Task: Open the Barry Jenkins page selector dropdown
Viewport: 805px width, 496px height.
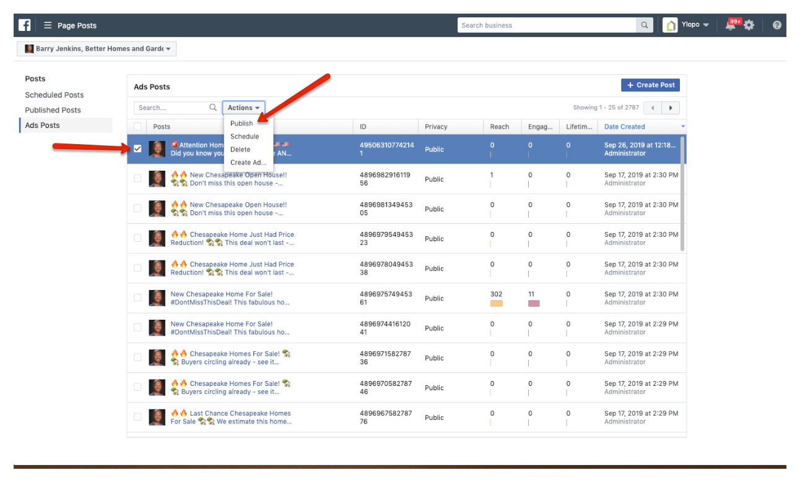Action: tap(97, 49)
